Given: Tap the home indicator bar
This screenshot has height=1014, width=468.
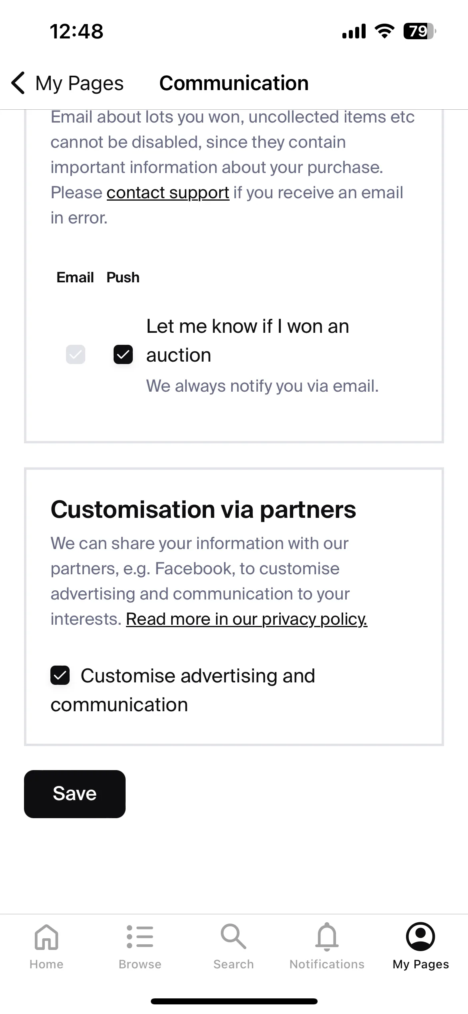Looking at the screenshot, I should point(234,1001).
